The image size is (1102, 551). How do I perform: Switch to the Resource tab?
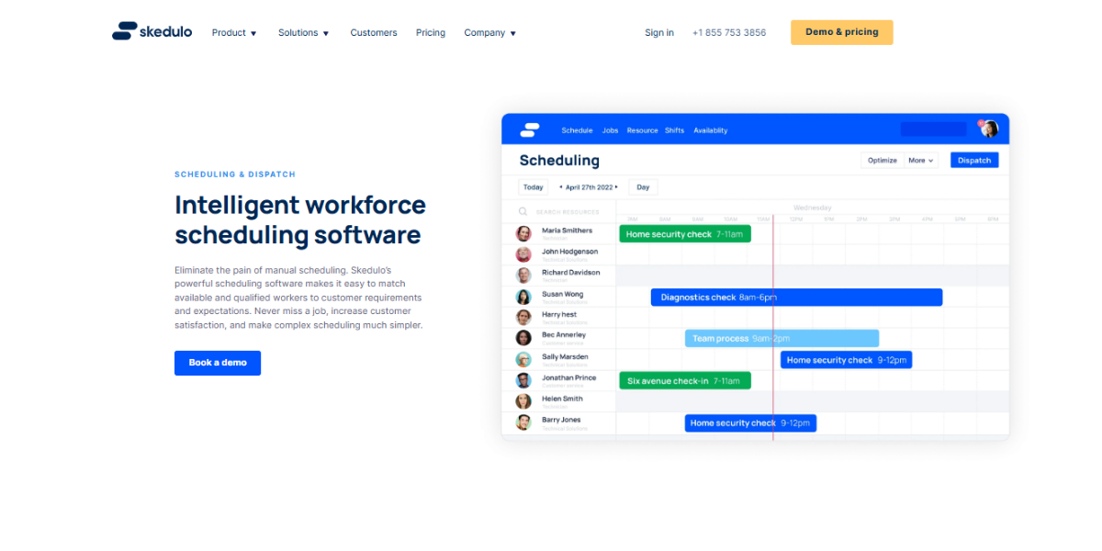coord(643,130)
